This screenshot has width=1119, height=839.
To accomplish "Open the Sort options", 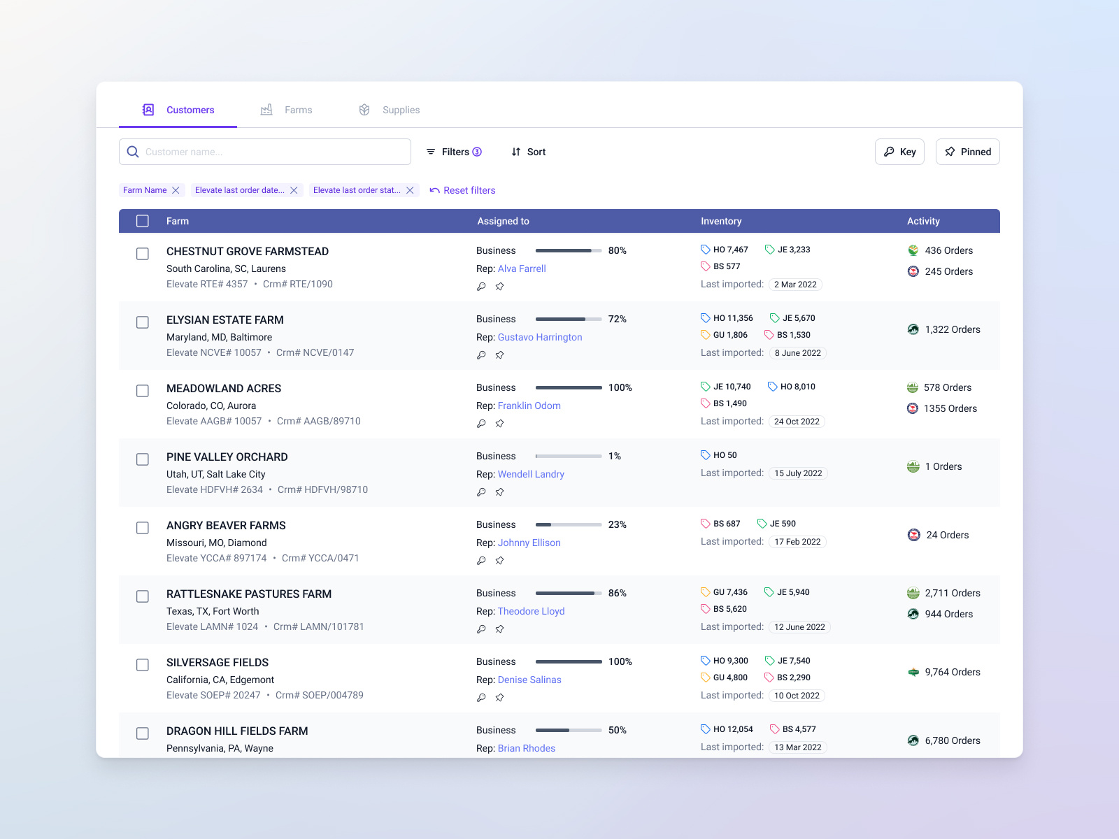I will click(x=535, y=152).
